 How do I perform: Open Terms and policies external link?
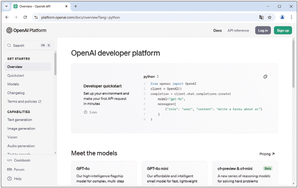22,101
